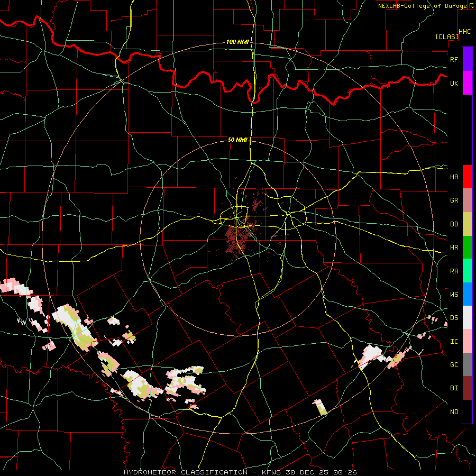This screenshot has width=476, height=476.
Task: Click the RA mint-green legend swatch
Action: [x=467, y=271]
